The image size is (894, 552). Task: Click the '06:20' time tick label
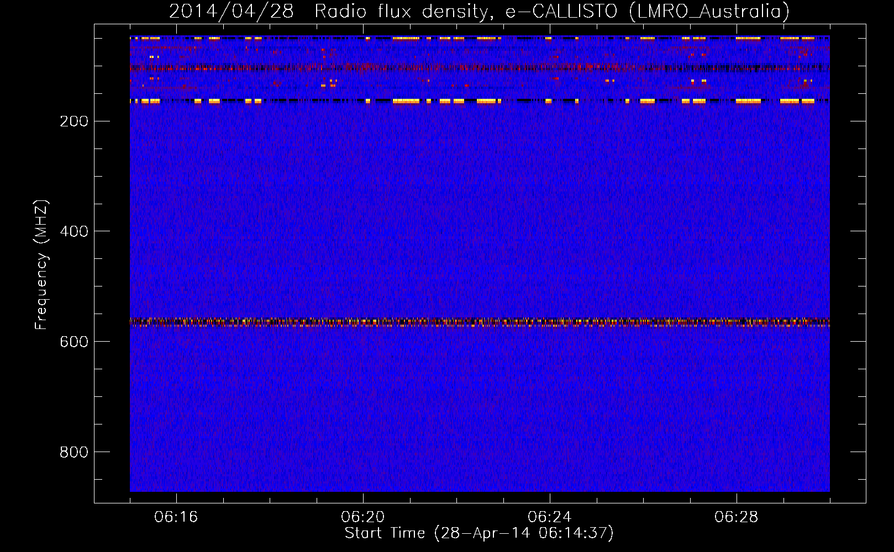363,517
